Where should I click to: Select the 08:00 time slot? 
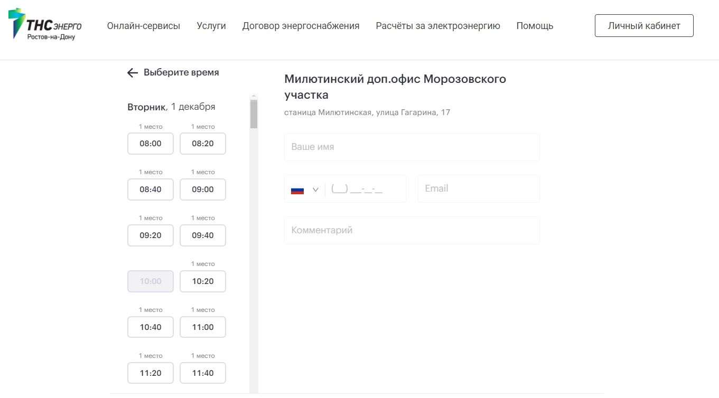coord(151,144)
